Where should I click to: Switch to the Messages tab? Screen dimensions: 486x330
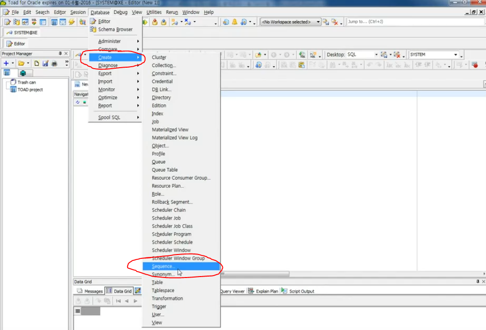click(90, 291)
